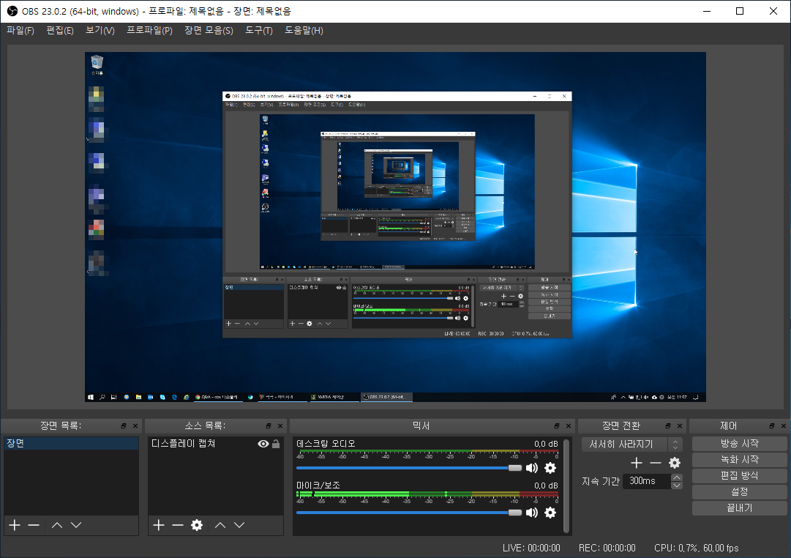Toggle visibility of 디스플레이 캡쳐 source
791x558 pixels.
click(x=263, y=444)
